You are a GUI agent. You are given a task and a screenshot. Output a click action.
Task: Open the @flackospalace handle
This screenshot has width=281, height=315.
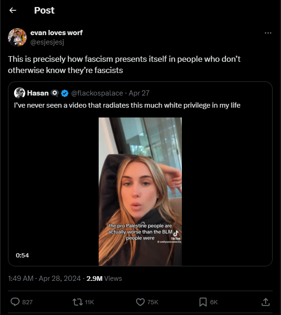tap(97, 93)
